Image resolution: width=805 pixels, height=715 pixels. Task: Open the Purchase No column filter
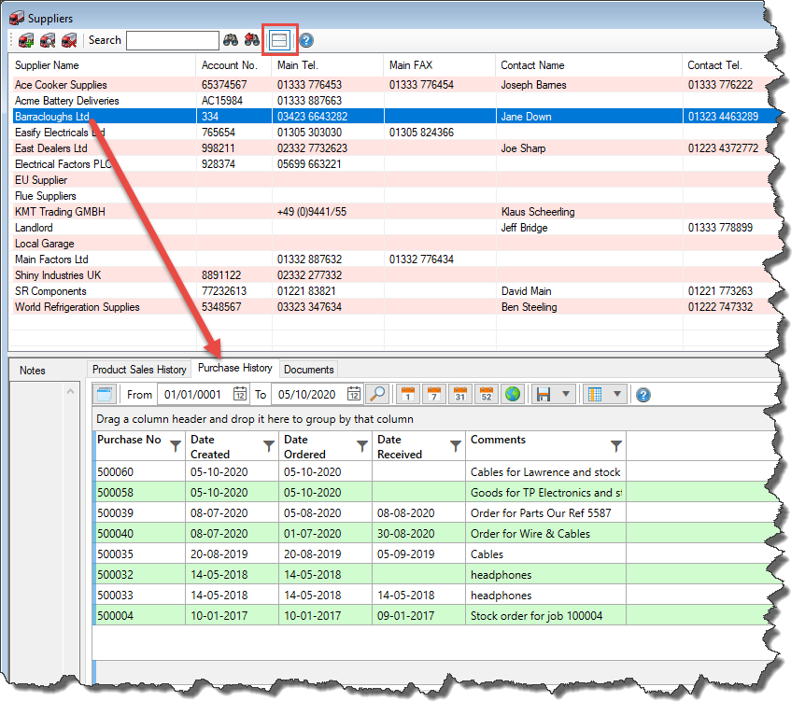(177, 446)
